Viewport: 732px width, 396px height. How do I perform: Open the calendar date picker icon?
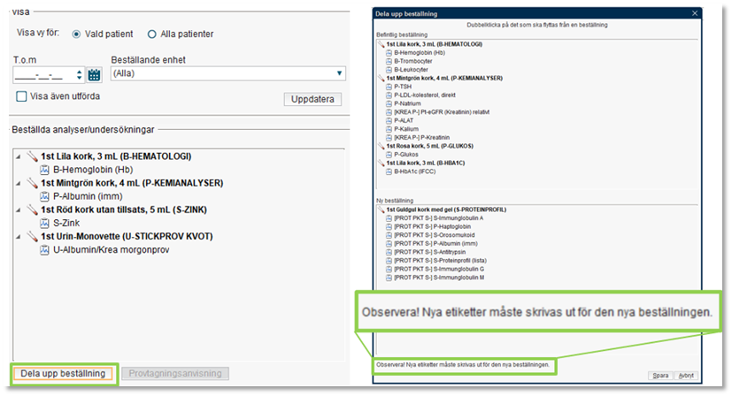click(95, 74)
